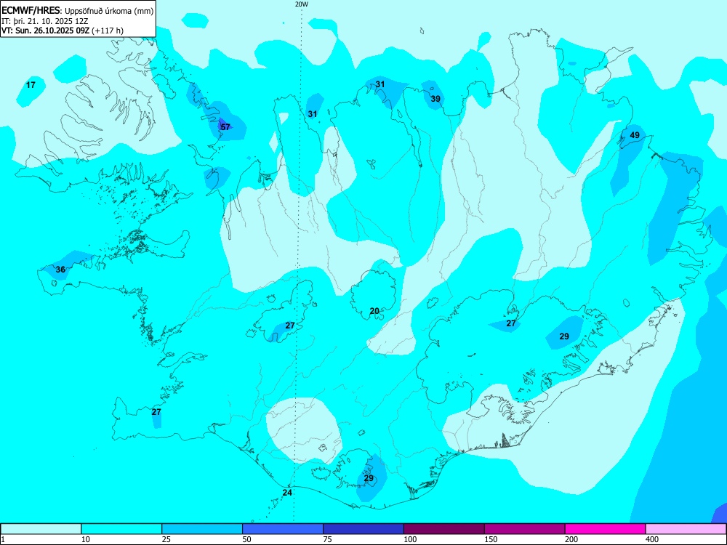The image size is (727, 545).
Task: Select the dark blue 75–100 mm legend swatch
Action: click(x=363, y=529)
